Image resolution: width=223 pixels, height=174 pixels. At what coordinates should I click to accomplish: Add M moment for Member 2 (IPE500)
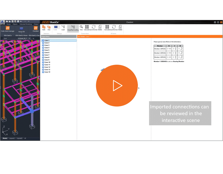click(180, 49)
